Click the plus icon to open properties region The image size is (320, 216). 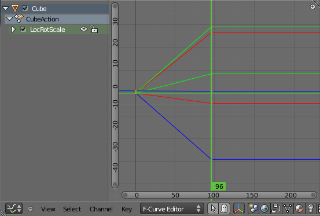pos(312,7)
